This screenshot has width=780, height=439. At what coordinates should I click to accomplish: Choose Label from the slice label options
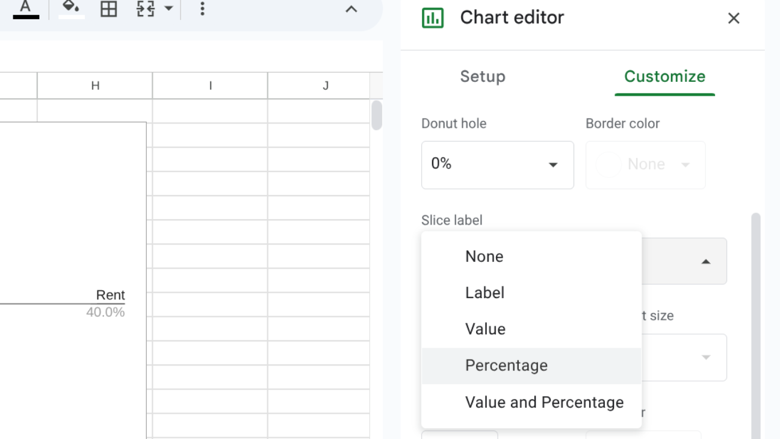click(484, 293)
